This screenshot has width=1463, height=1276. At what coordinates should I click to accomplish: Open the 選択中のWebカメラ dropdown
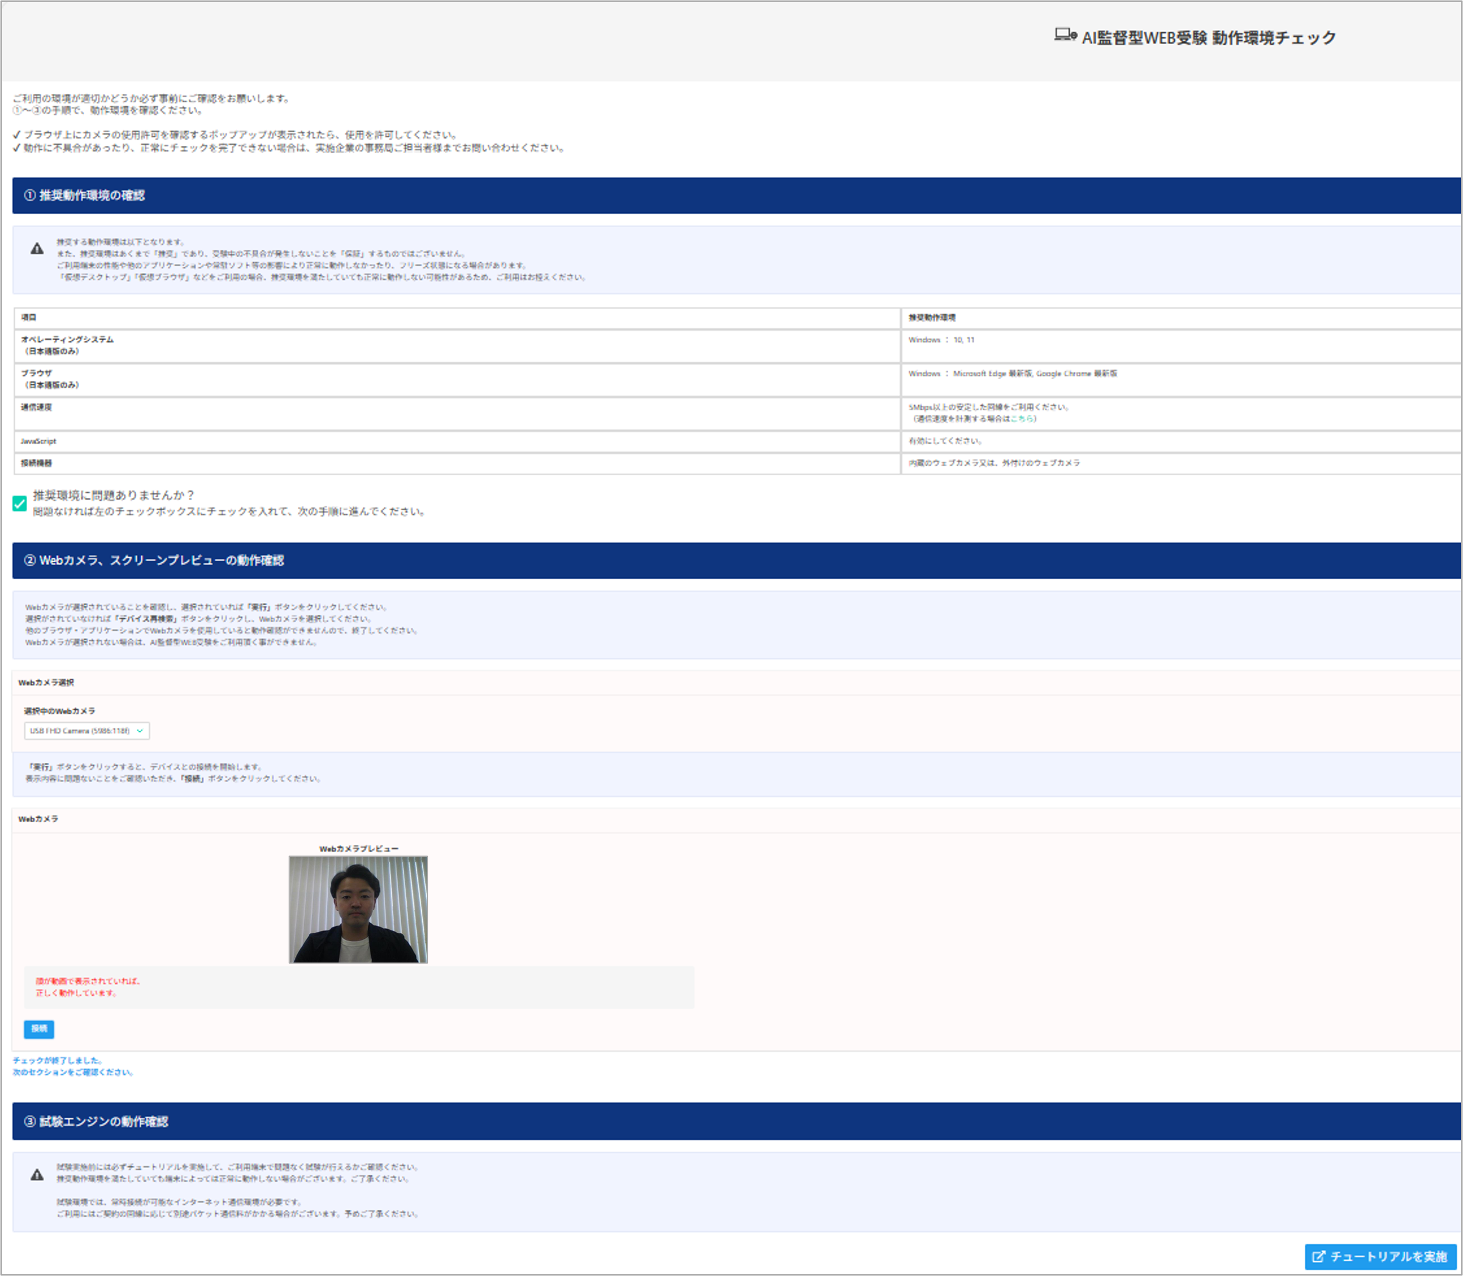click(87, 731)
